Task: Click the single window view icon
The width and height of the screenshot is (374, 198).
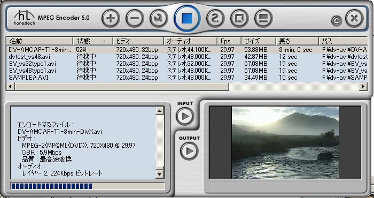Action: click(x=239, y=18)
